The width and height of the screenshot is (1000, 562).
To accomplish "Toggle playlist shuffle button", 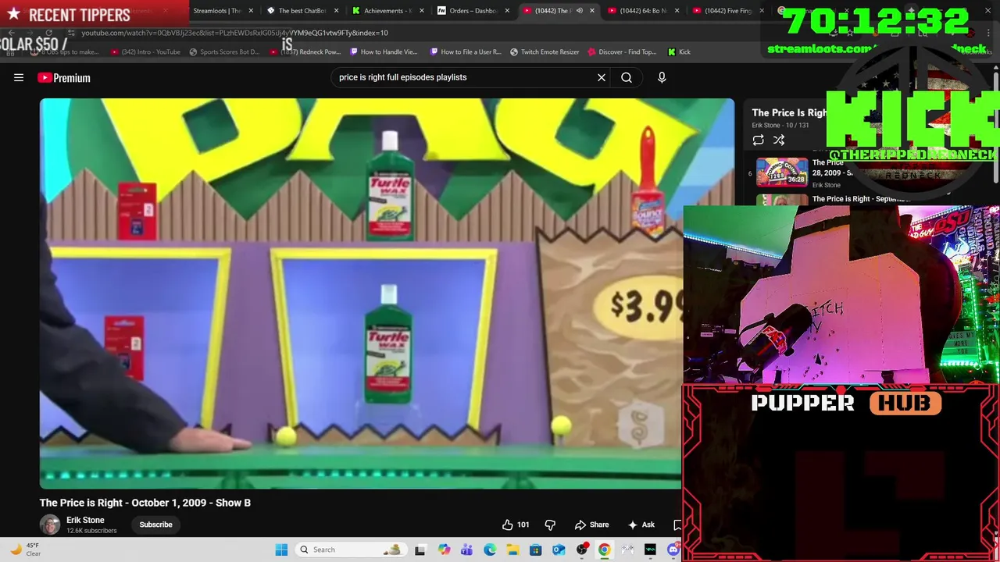I will 779,140.
